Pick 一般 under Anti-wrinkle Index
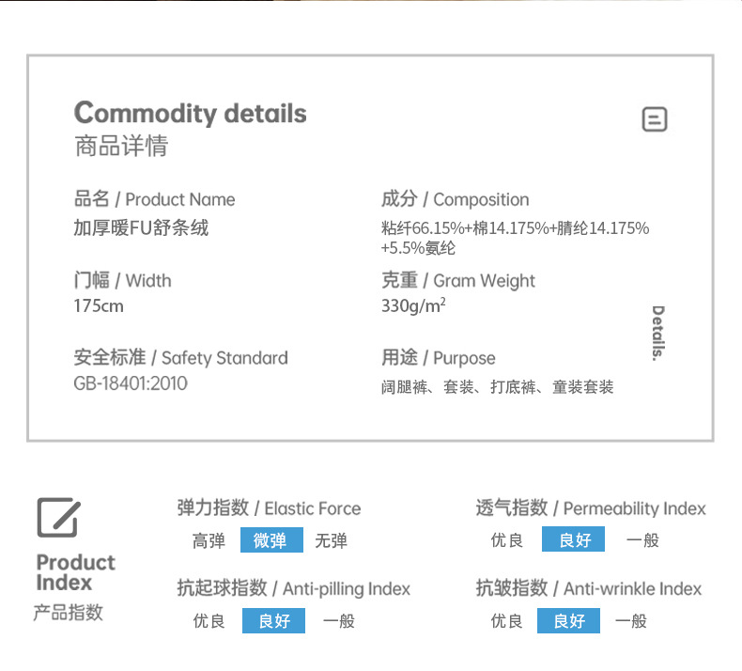The height and width of the screenshot is (671, 742). click(631, 621)
